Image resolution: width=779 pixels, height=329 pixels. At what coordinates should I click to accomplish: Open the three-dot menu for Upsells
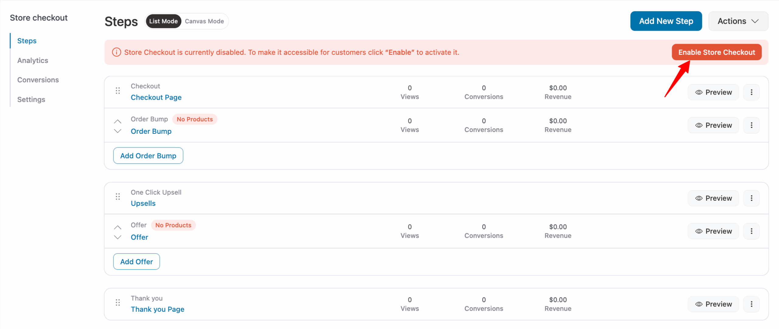(751, 198)
